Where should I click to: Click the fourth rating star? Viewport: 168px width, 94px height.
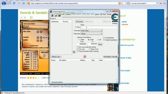click(36, 78)
